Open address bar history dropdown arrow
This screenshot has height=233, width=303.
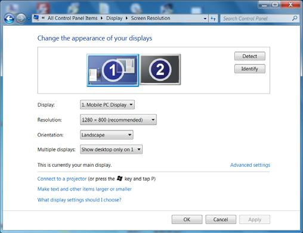tap(205, 18)
